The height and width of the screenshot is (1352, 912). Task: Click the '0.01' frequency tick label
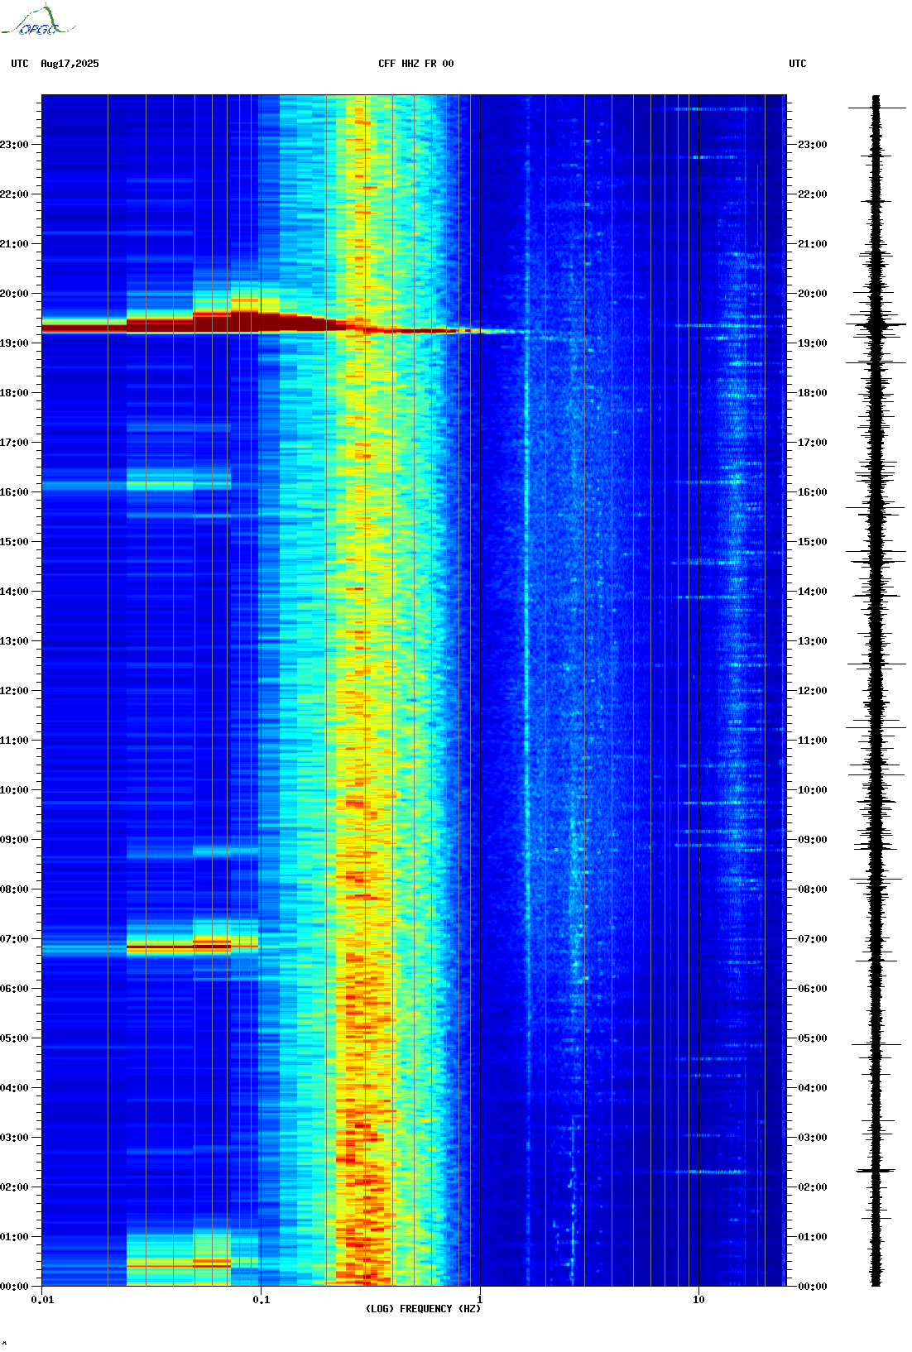point(42,1300)
